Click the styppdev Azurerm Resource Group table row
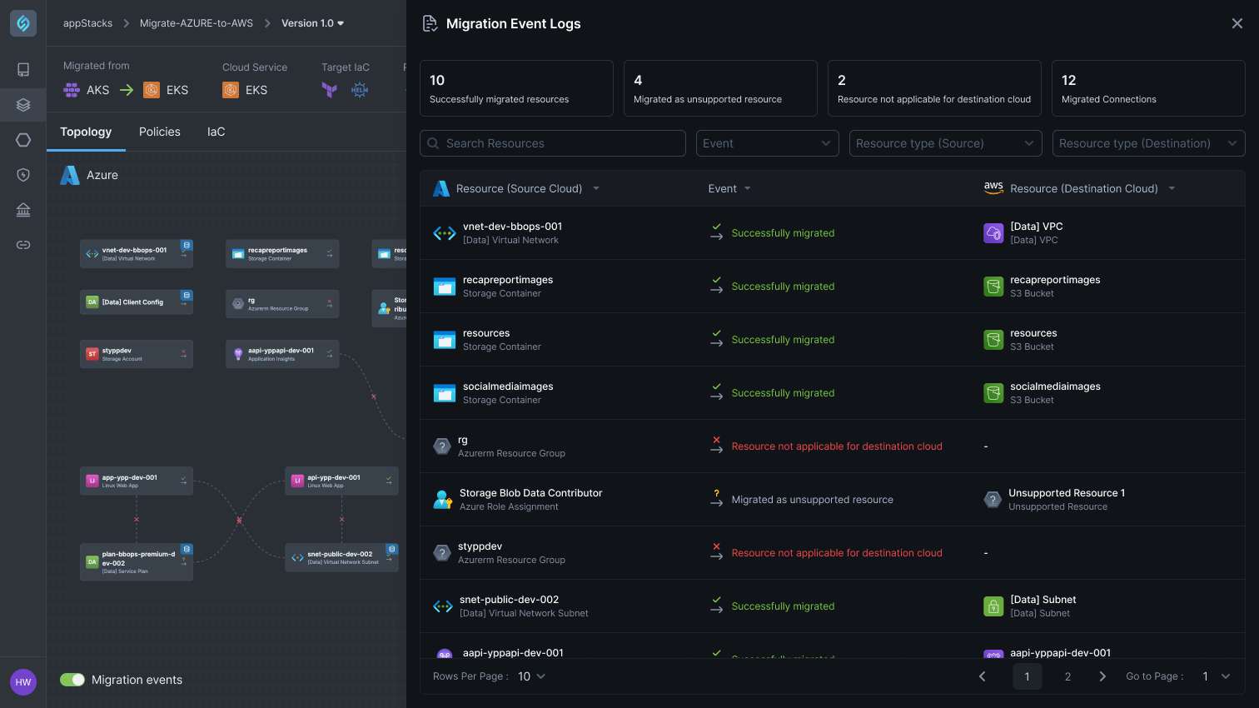This screenshot has height=708, width=1259. 833,553
